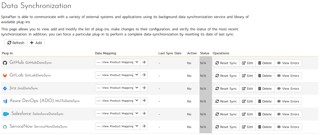Screen dimensions: 321x135
Task: Click the Azure DevOps logo icon
Action: pos(5,101)
